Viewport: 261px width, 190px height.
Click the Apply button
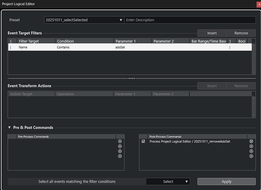(x=226, y=182)
